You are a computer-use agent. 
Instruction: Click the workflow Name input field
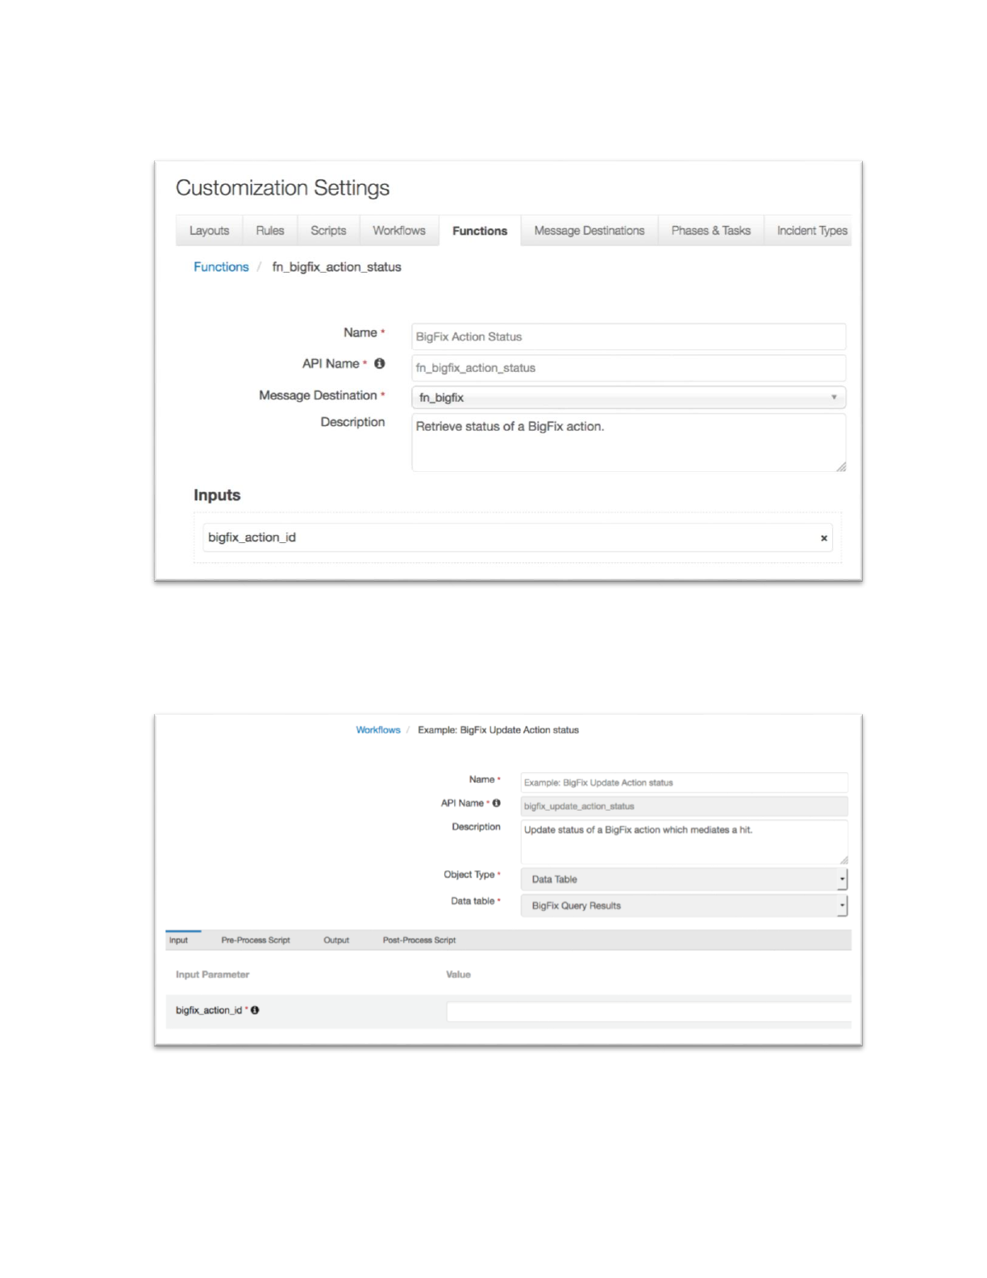click(x=684, y=783)
